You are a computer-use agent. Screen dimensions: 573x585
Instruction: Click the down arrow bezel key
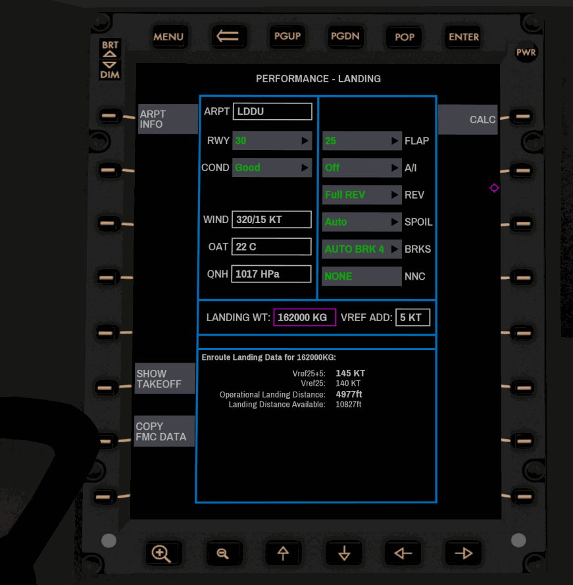click(343, 553)
